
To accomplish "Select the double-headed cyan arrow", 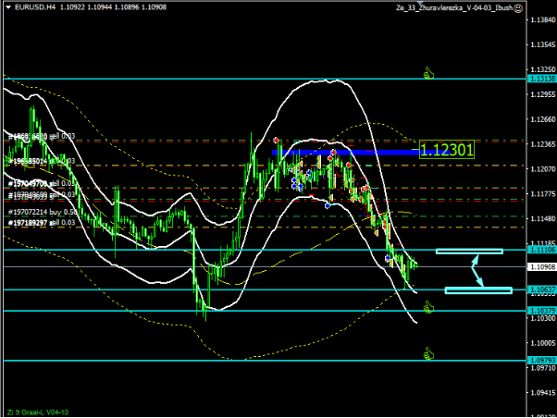I will 477,271.
